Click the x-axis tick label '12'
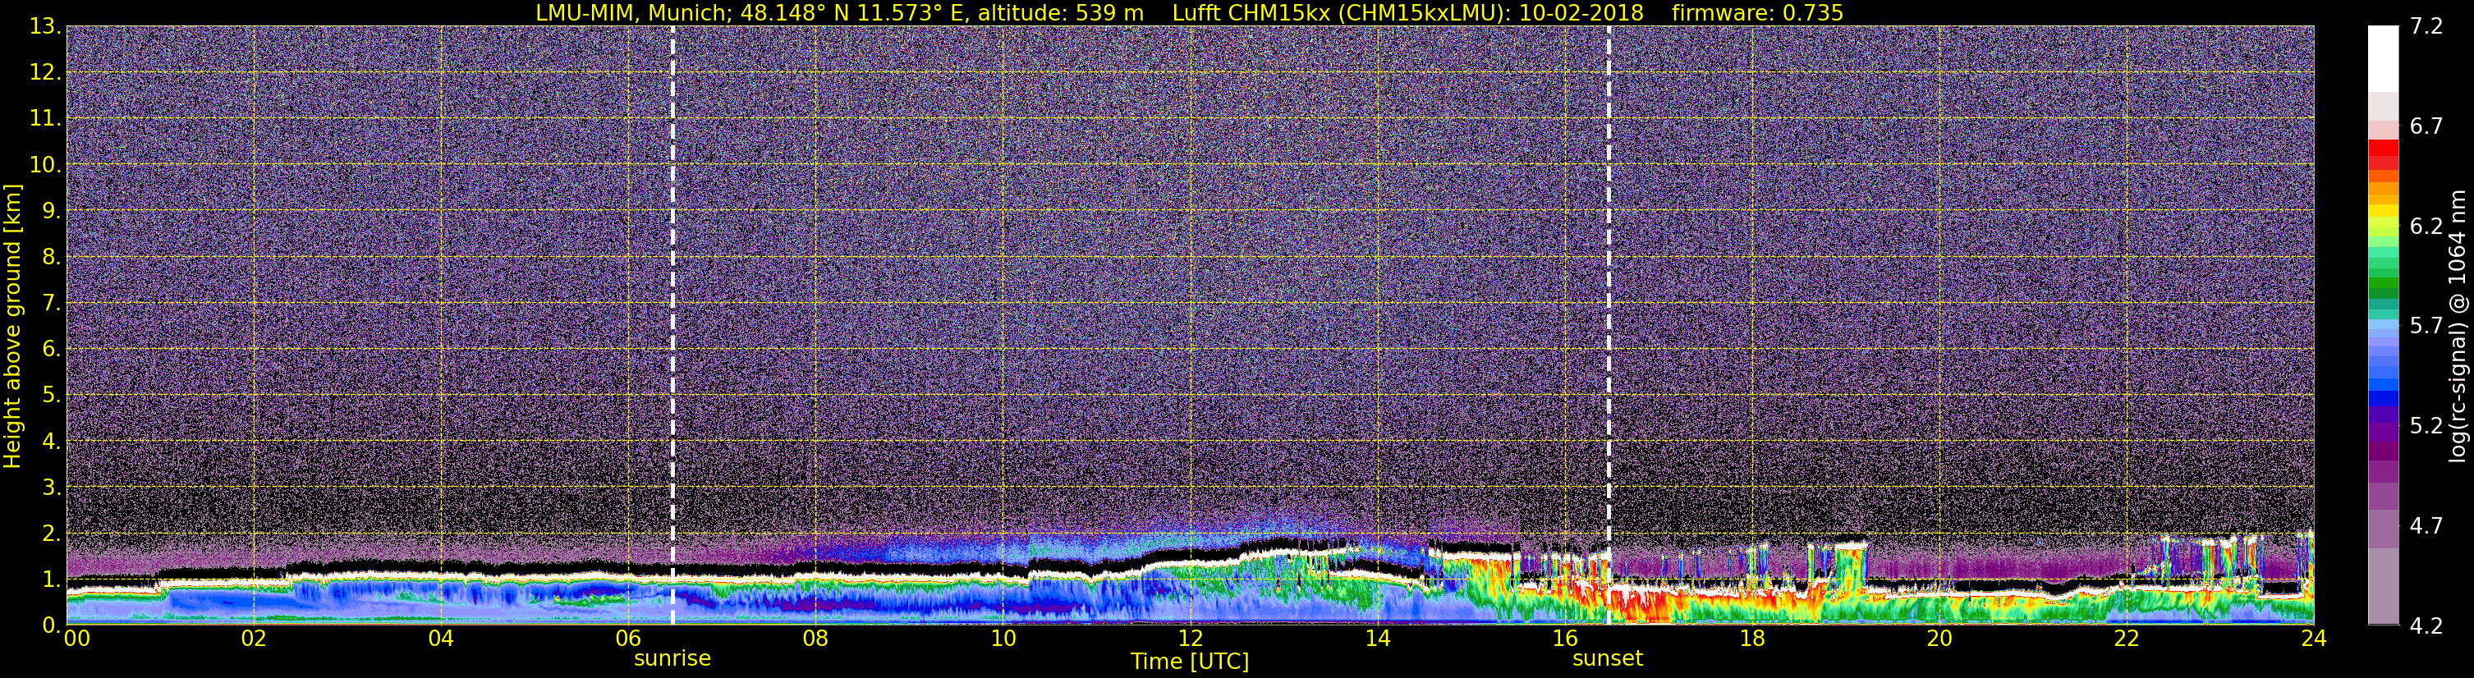This screenshot has width=2474, height=678. 1190,639
